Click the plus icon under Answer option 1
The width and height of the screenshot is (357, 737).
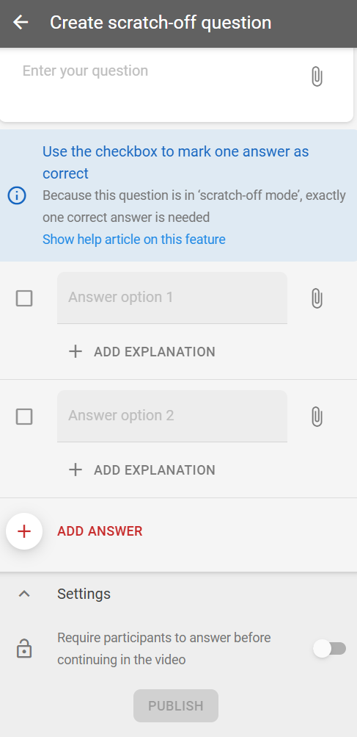tap(75, 351)
